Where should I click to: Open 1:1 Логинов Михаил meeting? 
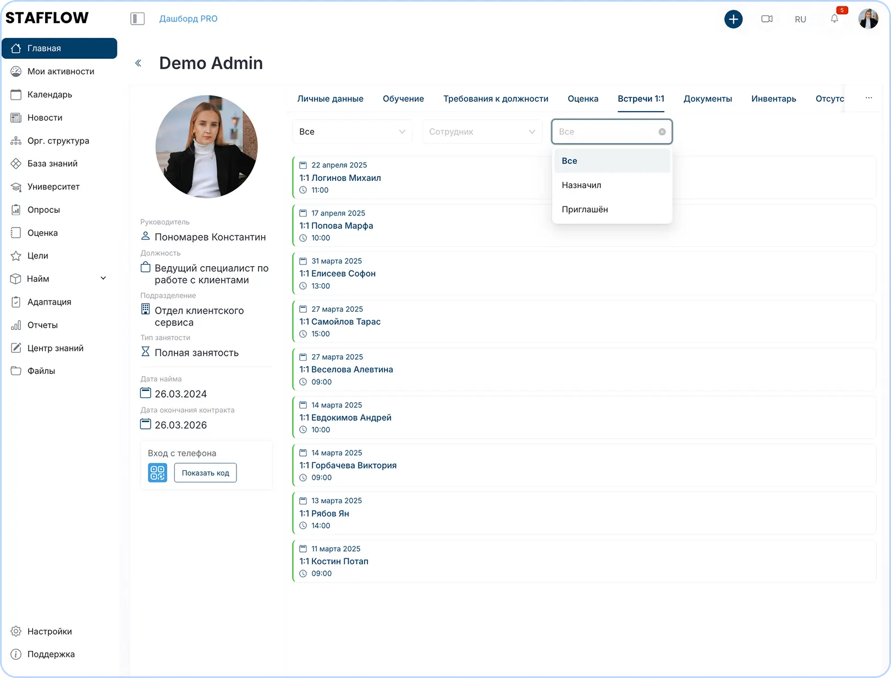click(x=340, y=178)
